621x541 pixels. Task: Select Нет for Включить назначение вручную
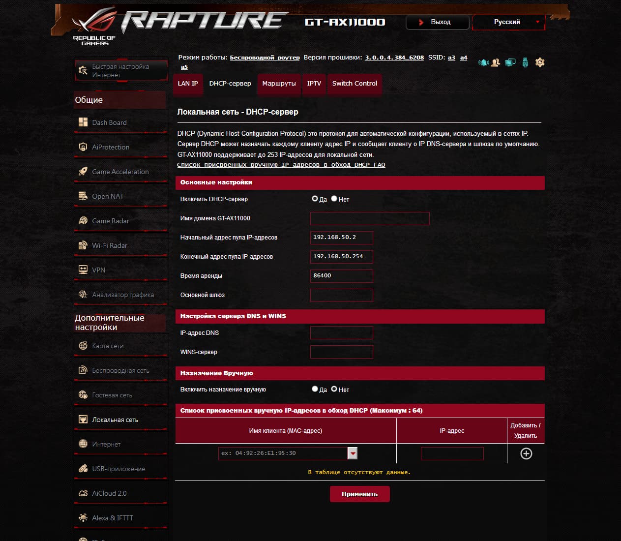pyautogui.click(x=334, y=389)
